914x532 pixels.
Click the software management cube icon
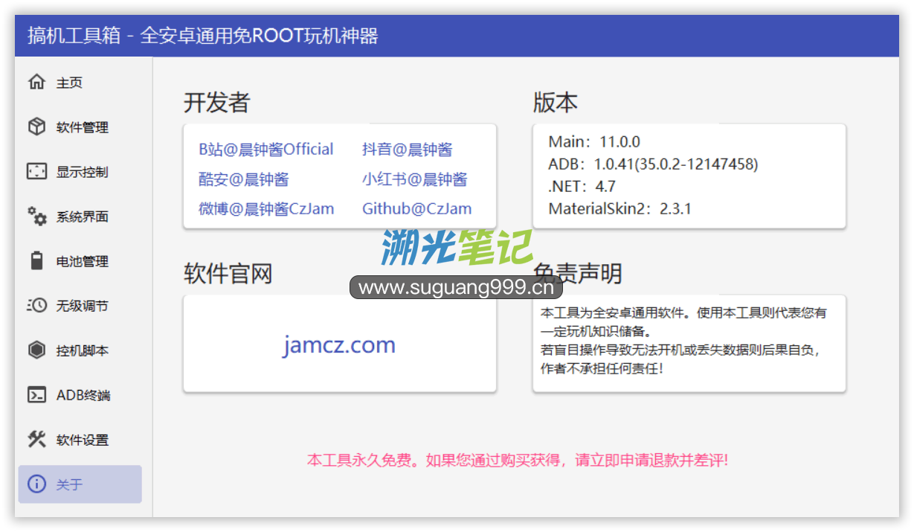pyautogui.click(x=36, y=127)
